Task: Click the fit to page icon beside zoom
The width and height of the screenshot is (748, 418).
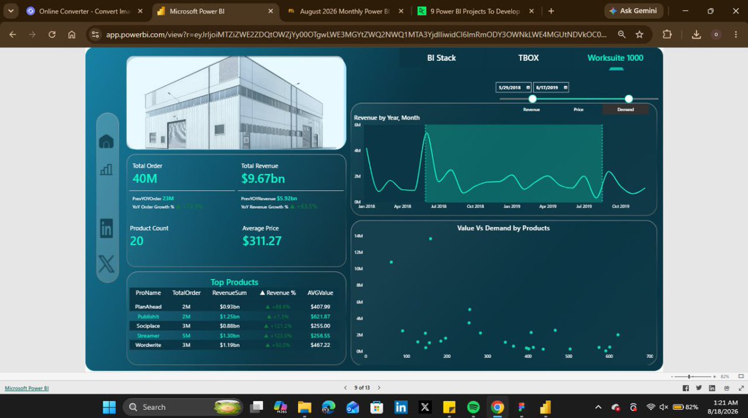Action: (x=740, y=376)
